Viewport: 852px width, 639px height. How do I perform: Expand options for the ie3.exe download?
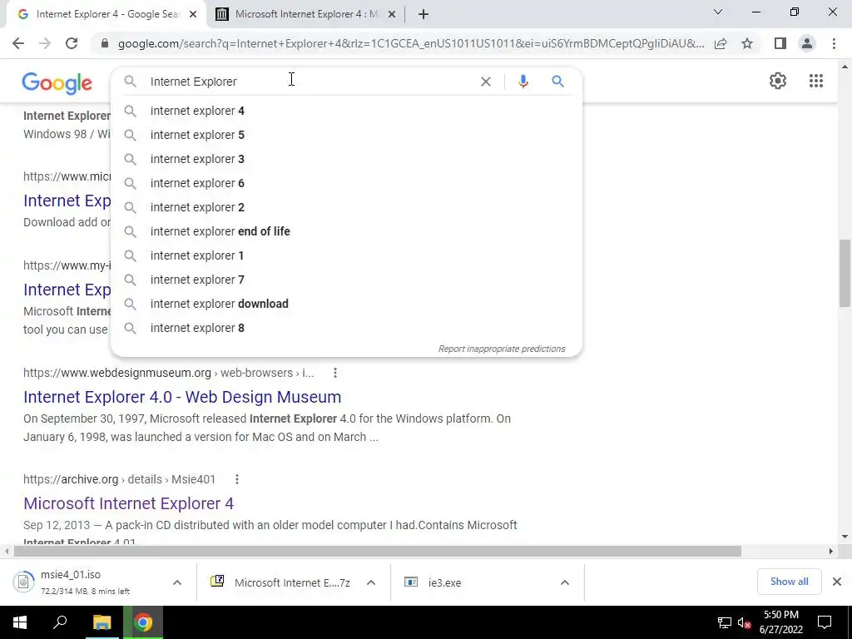point(565,582)
